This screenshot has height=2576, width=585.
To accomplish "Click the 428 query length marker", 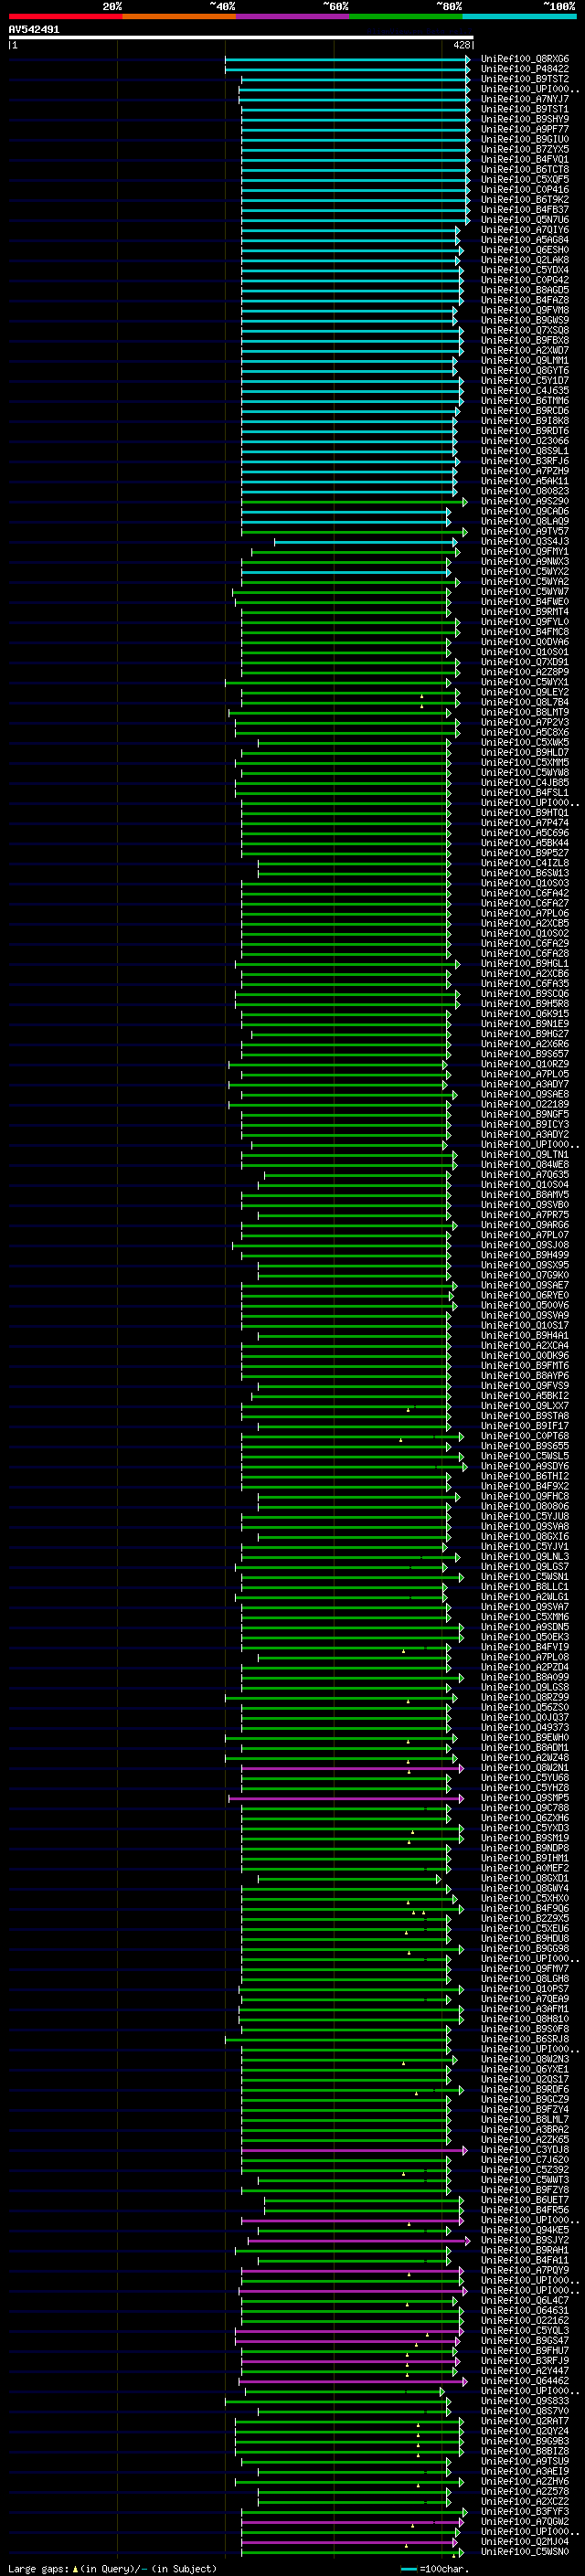I will 461,44.
